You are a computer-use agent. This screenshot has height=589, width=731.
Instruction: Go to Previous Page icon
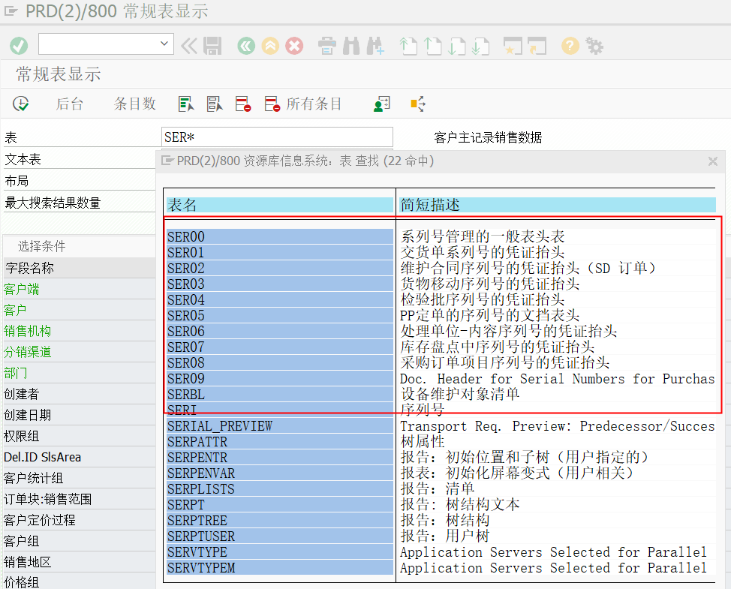[432, 46]
